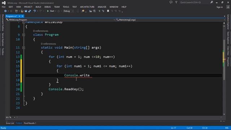Screen dimensions: 231x130
Task: Open the Document Outline side tab
Action: click(x=3, y=23)
